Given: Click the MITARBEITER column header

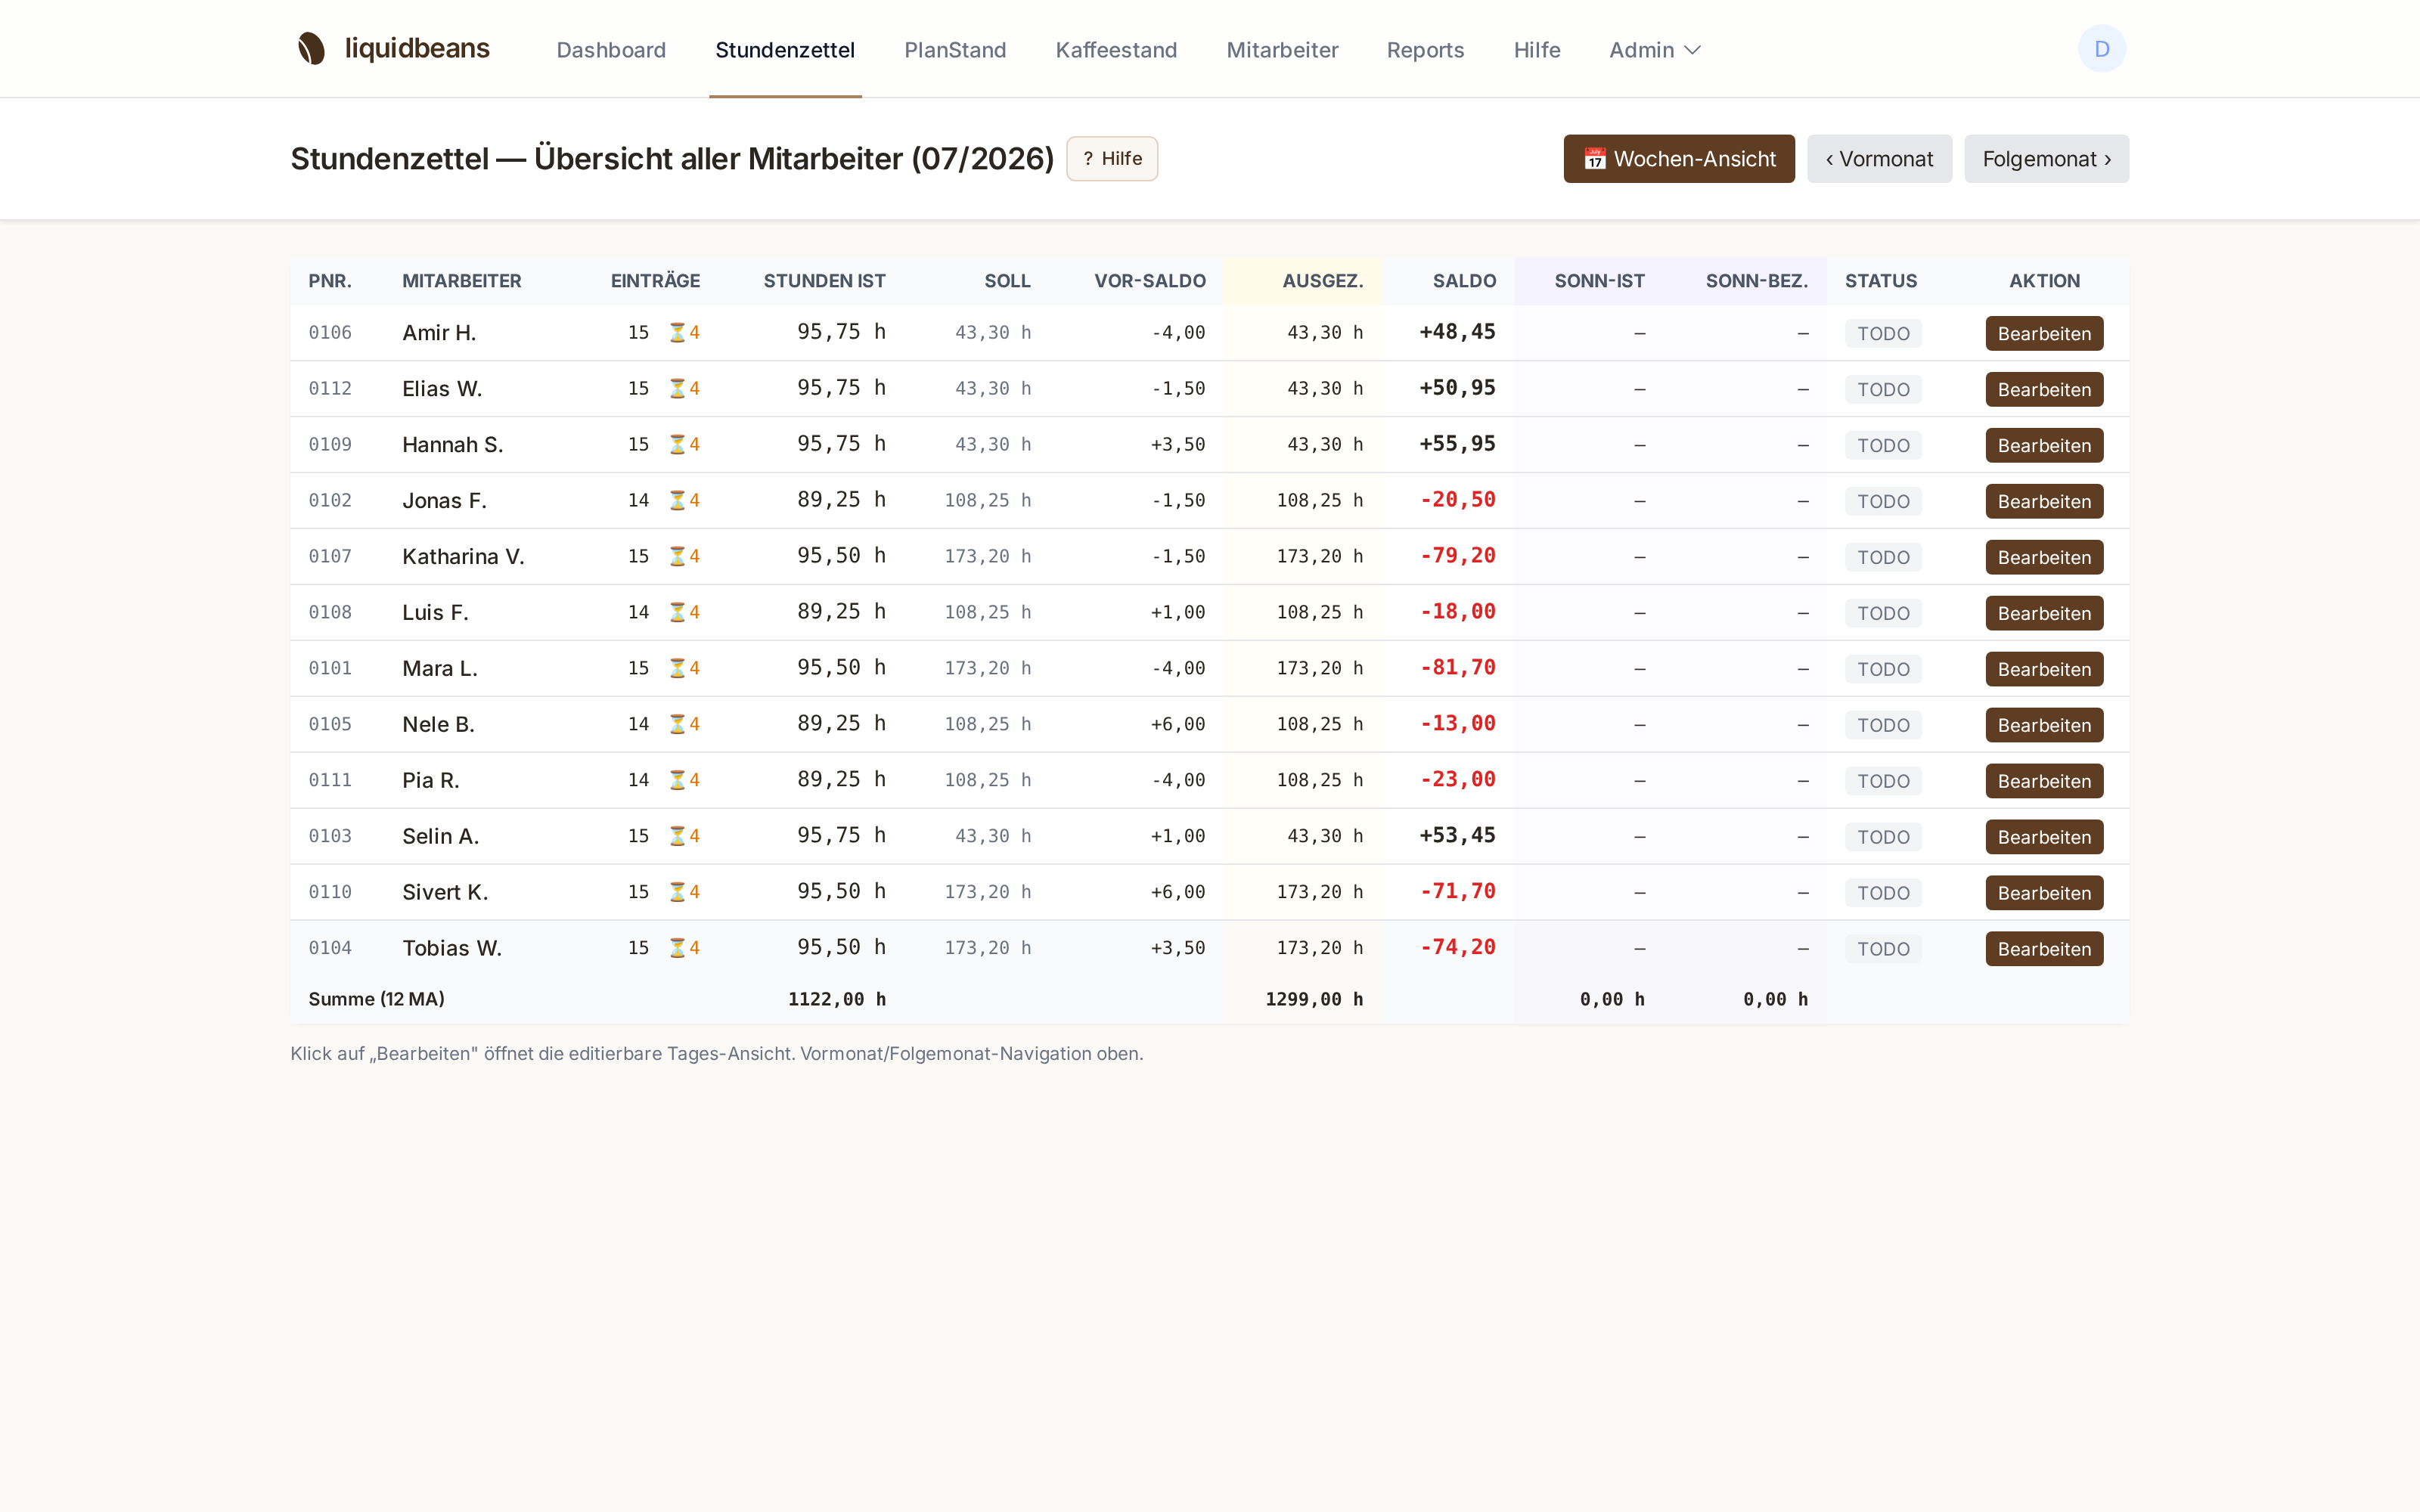Looking at the screenshot, I should (462, 281).
